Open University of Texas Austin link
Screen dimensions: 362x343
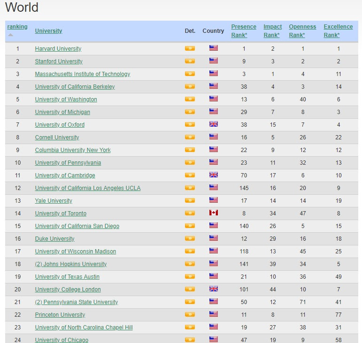(x=67, y=277)
